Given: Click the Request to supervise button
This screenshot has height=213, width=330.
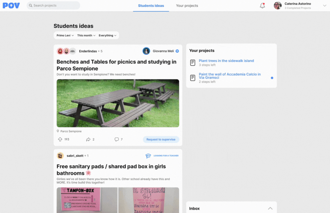Looking at the screenshot, I should click(x=161, y=139).
